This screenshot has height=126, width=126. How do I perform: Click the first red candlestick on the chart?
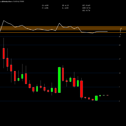(x=4, y=53)
